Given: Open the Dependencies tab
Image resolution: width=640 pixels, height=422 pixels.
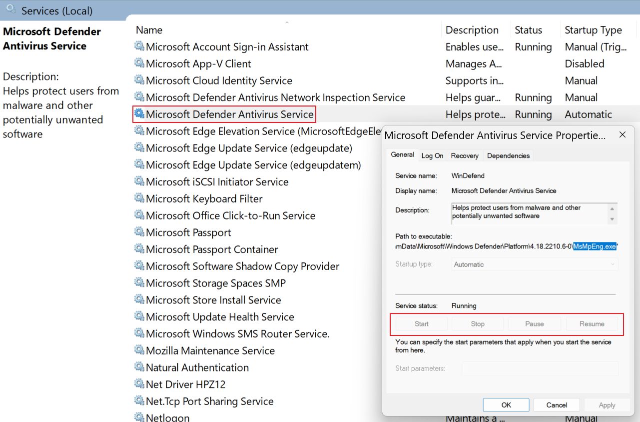Looking at the screenshot, I should [508, 155].
